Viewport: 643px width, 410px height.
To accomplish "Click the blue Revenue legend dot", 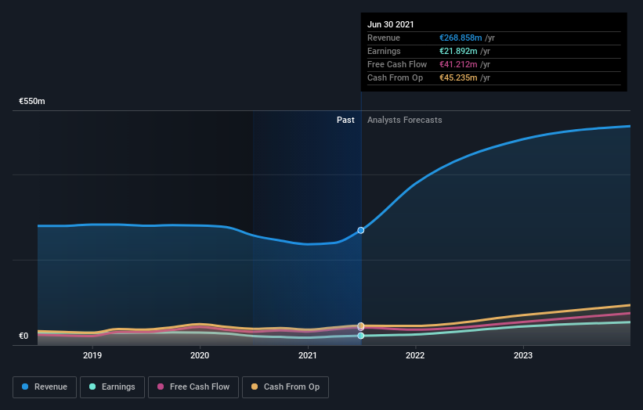I will (25, 387).
